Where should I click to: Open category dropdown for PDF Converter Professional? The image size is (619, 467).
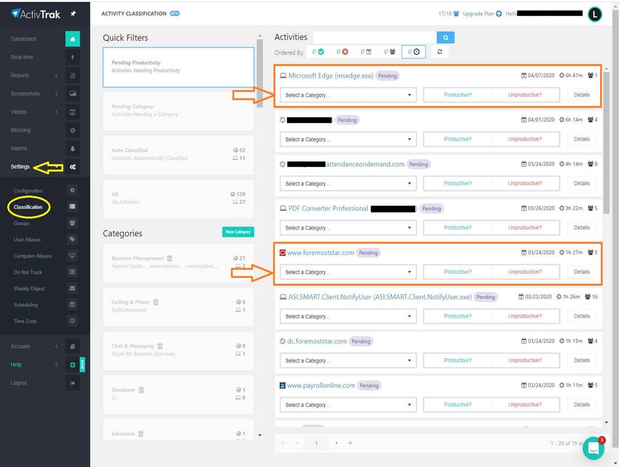click(348, 228)
